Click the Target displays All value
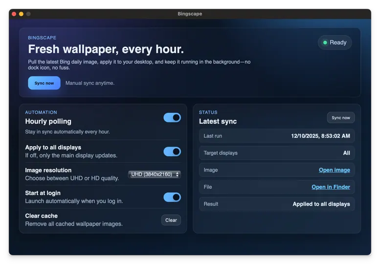The height and width of the screenshot is (264, 380). (346, 153)
